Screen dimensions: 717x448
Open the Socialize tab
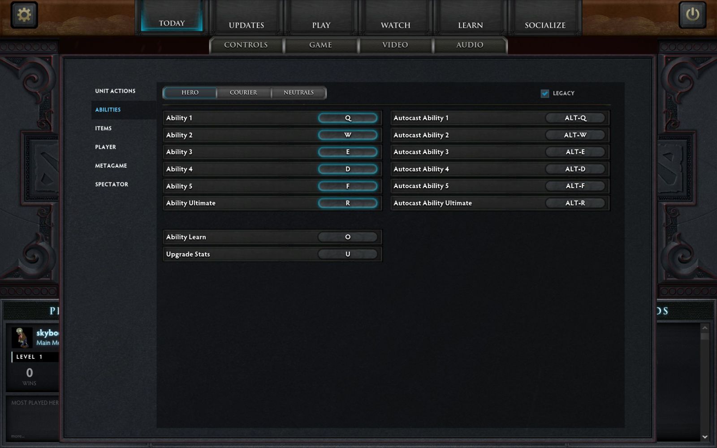tap(545, 18)
